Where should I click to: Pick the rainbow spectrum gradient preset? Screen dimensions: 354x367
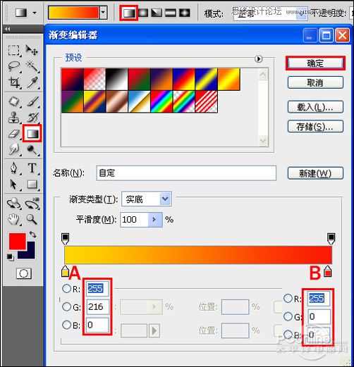[x=161, y=101]
